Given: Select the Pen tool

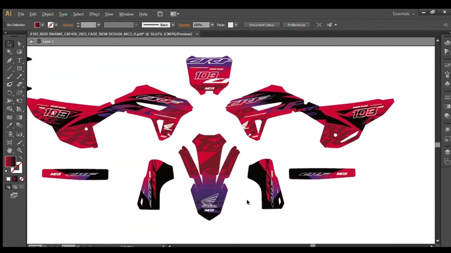Looking at the screenshot, I should 10,60.
